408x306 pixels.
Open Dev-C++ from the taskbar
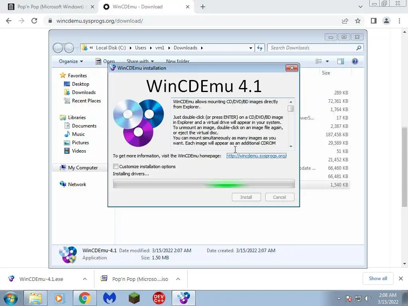tap(159, 298)
